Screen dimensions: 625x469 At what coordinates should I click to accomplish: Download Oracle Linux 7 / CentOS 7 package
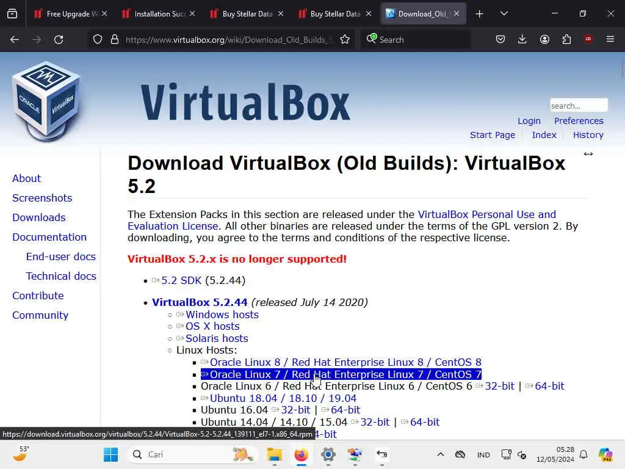coord(345,374)
